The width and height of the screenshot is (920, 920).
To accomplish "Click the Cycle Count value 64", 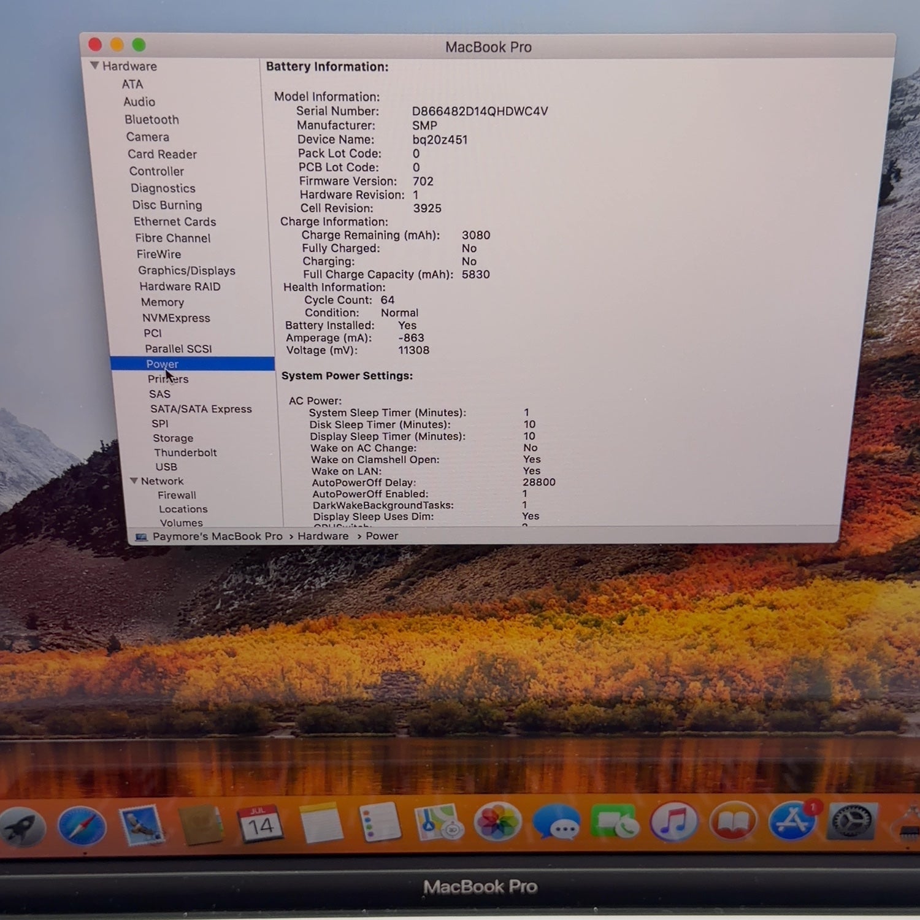I will tap(388, 300).
